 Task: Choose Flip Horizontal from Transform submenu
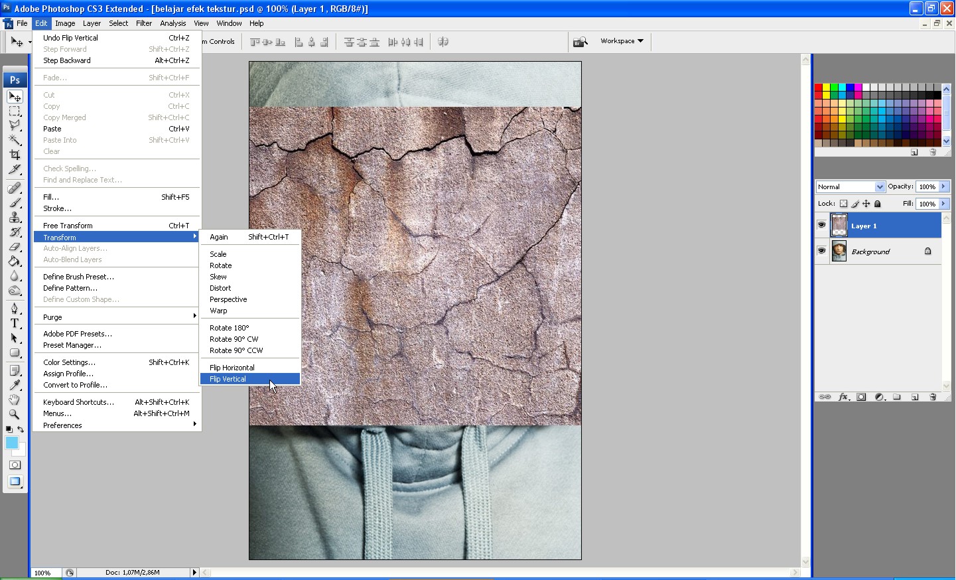click(232, 368)
